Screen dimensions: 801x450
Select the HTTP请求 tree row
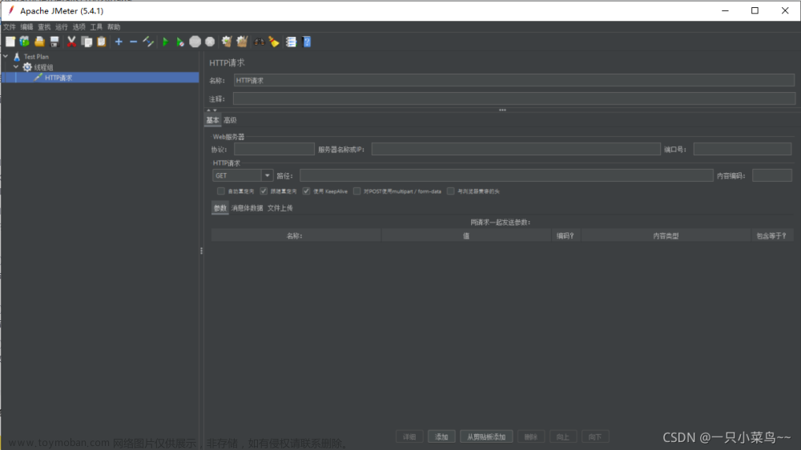[x=100, y=78]
